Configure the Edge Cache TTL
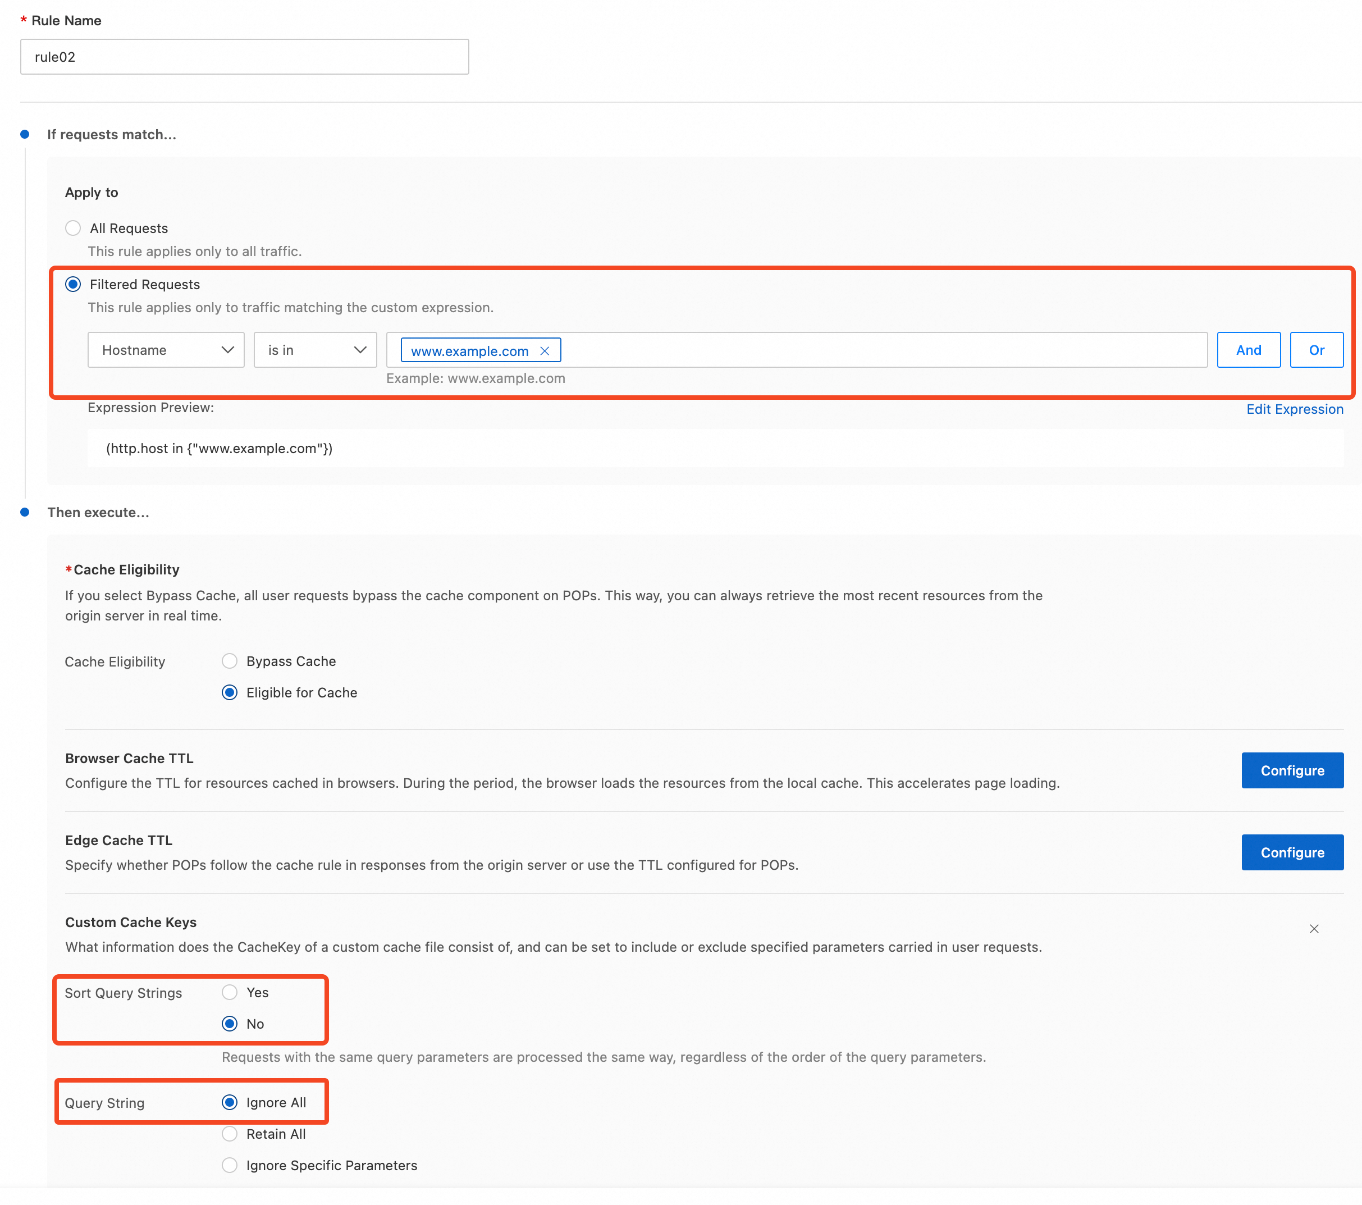1362x1205 pixels. (1291, 852)
